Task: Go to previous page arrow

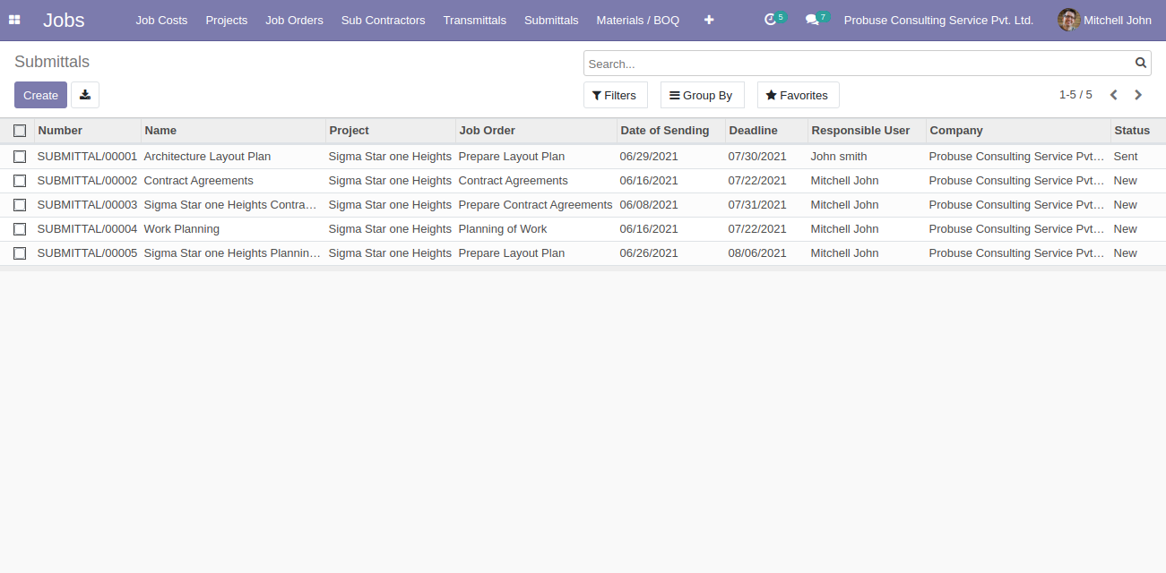Action: [x=1114, y=95]
